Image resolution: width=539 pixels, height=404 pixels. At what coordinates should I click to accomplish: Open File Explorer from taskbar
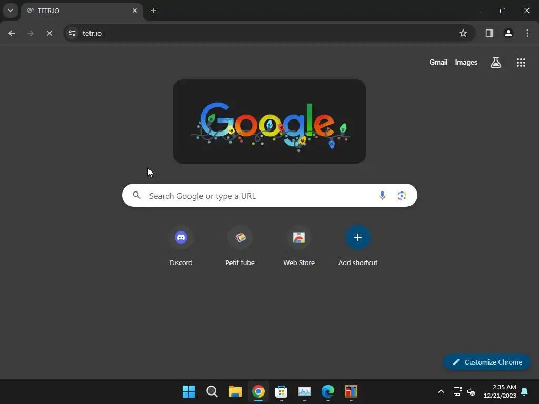235,391
